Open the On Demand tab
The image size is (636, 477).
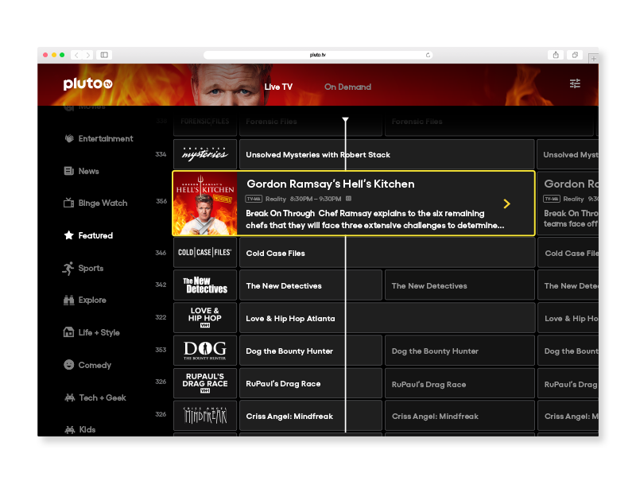(347, 87)
